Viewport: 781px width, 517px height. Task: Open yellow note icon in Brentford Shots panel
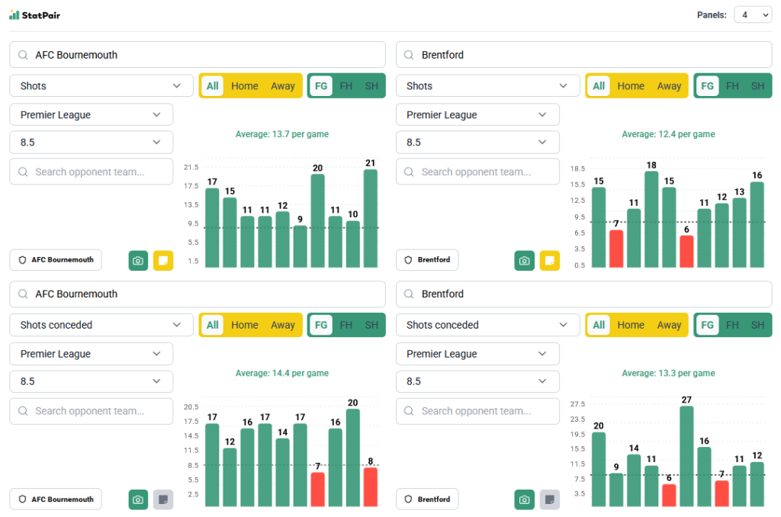click(x=549, y=260)
